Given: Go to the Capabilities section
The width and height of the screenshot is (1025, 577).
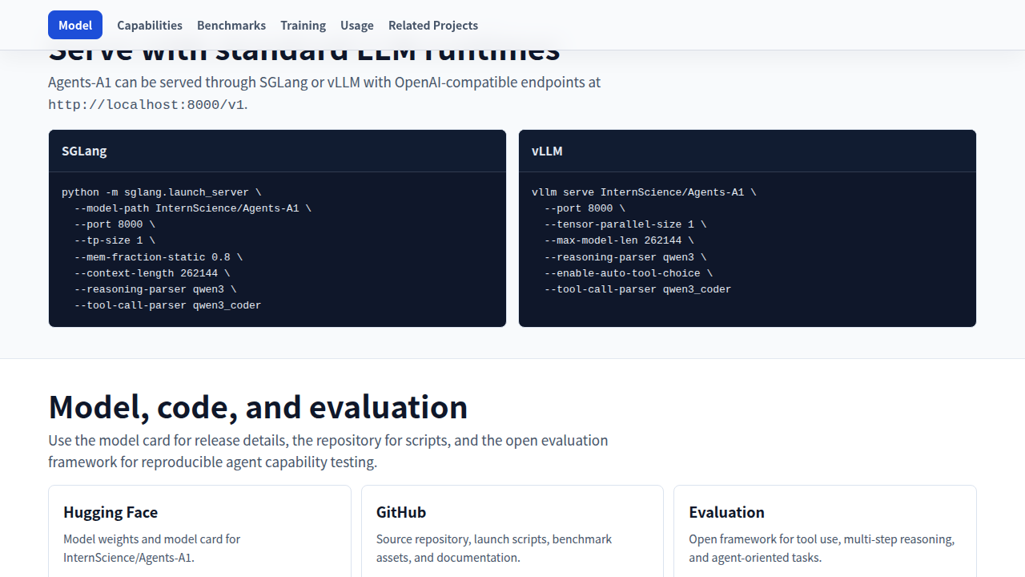Looking at the screenshot, I should [150, 25].
